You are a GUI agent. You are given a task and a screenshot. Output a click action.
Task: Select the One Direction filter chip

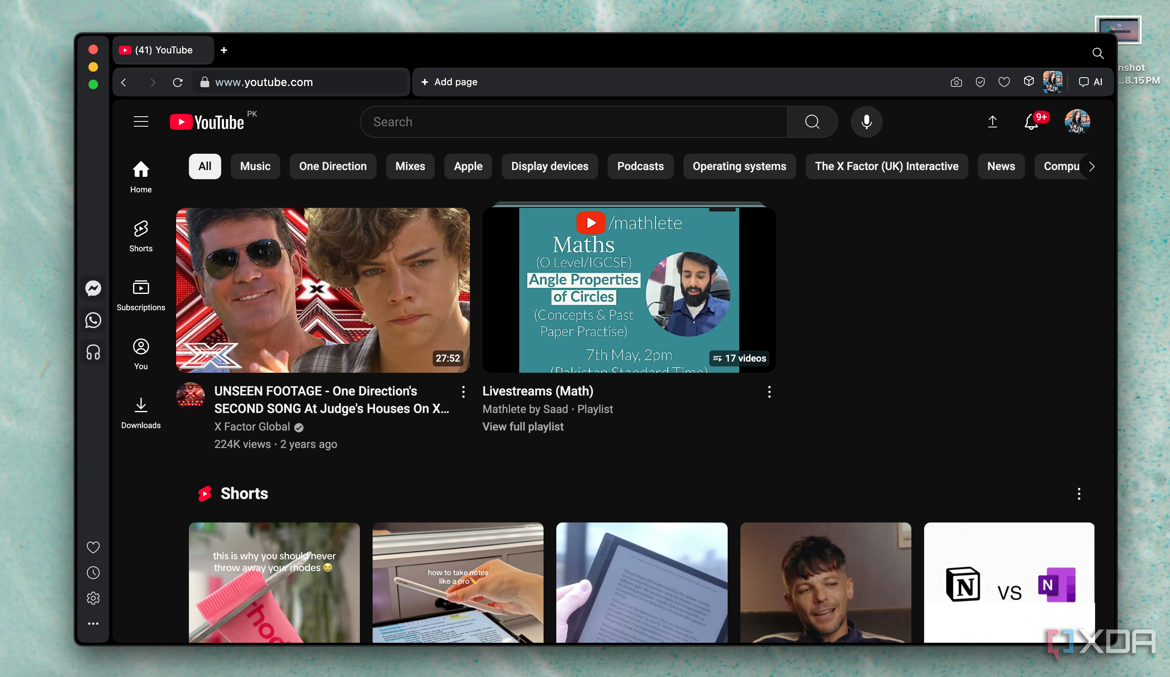coord(332,166)
